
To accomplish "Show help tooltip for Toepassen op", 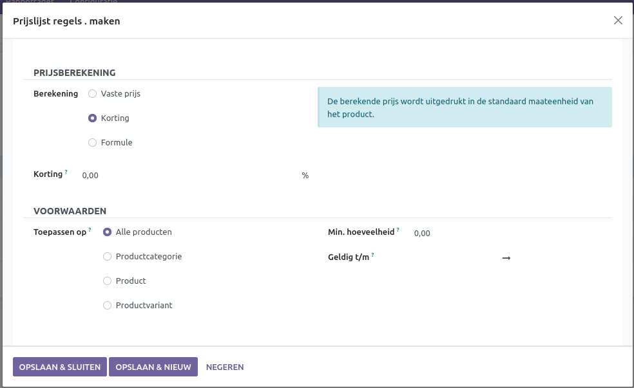I will [90, 230].
